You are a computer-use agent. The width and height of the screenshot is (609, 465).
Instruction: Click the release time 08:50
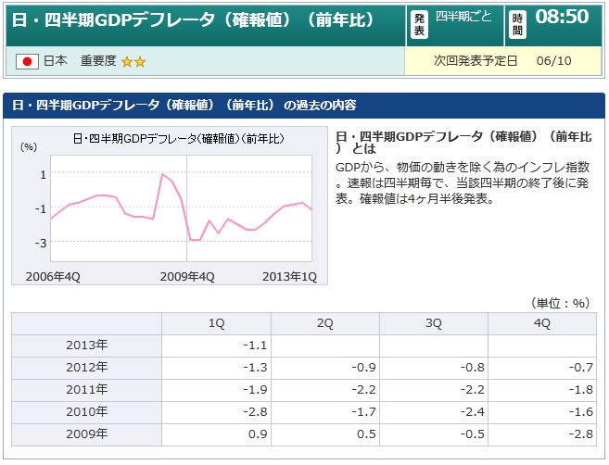pos(562,17)
